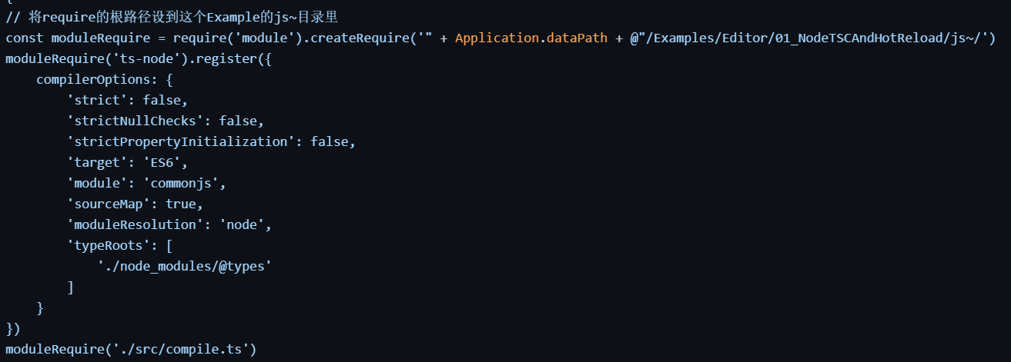1011x362 pixels.
Task: Click the './node_modules/@types' string
Action: click(185, 266)
